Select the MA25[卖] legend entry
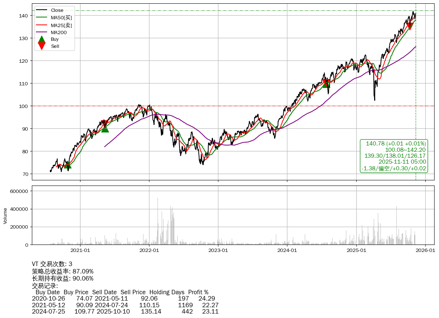The width and height of the screenshot is (439, 318). click(x=61, y=25)
